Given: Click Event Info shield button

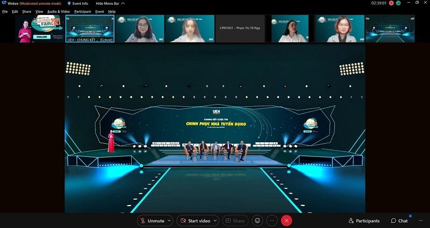Looking at the screenshot, I should pos(77,3).
